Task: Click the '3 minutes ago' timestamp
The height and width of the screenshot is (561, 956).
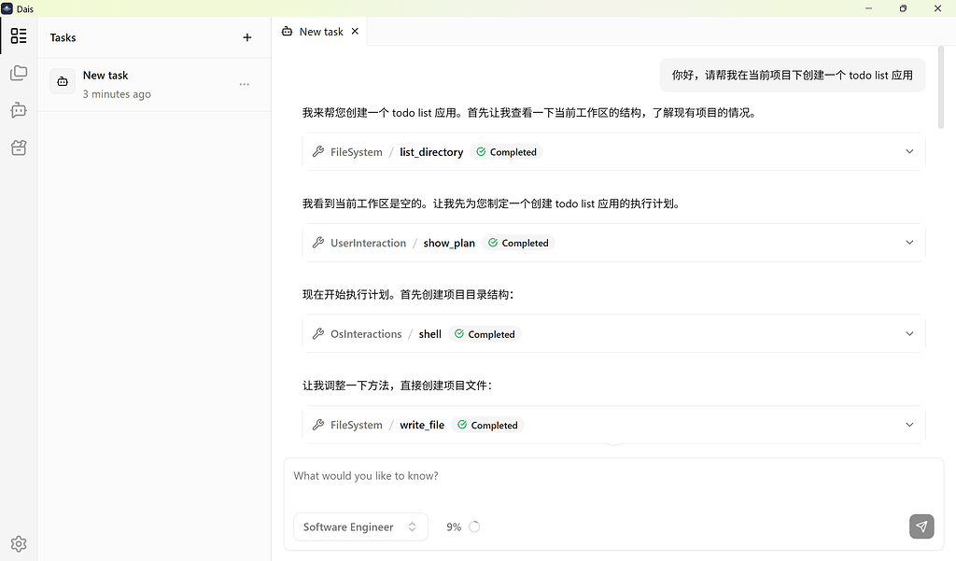Action: pos(117,94)
